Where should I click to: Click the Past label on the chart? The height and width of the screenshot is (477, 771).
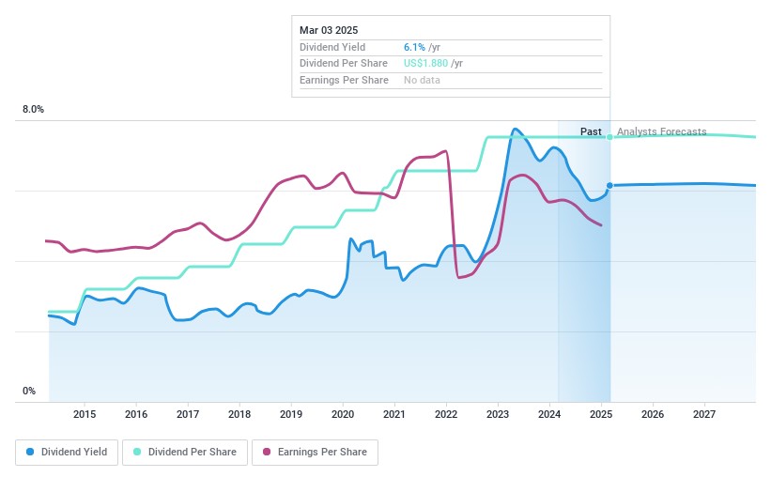pyautogui.click(x=591, y=131)
